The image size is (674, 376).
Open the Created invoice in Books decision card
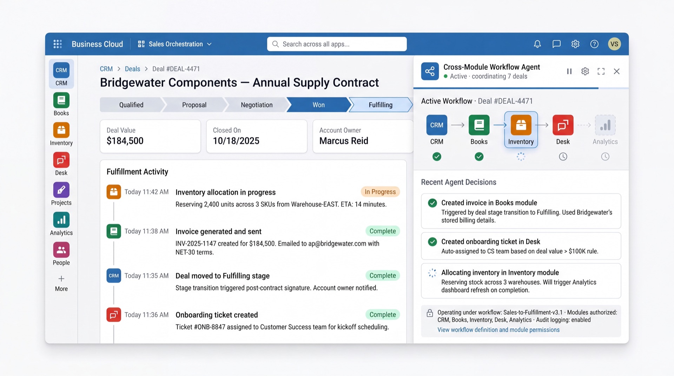coord(521,211)
